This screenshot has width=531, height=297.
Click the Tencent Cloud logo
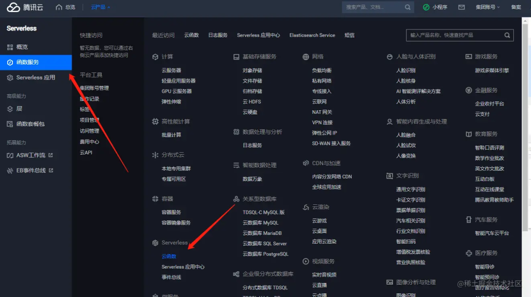[x=25, y=7]
